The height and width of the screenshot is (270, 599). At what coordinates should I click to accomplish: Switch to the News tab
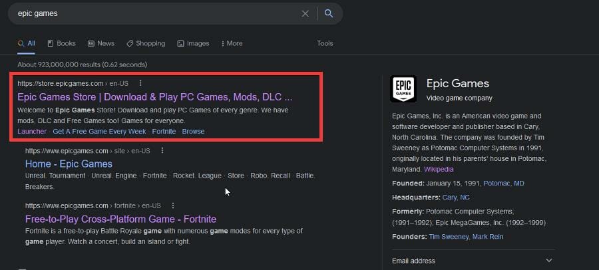101,43
